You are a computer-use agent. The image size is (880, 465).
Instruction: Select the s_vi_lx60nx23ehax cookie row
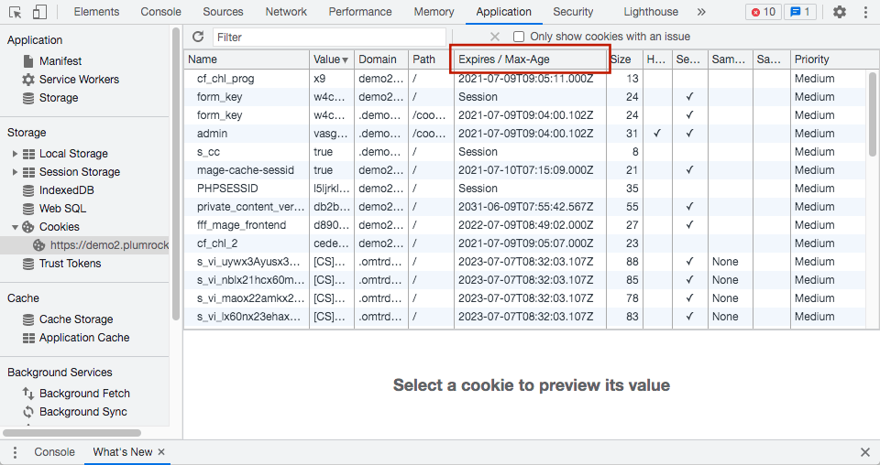coord(525,317)
